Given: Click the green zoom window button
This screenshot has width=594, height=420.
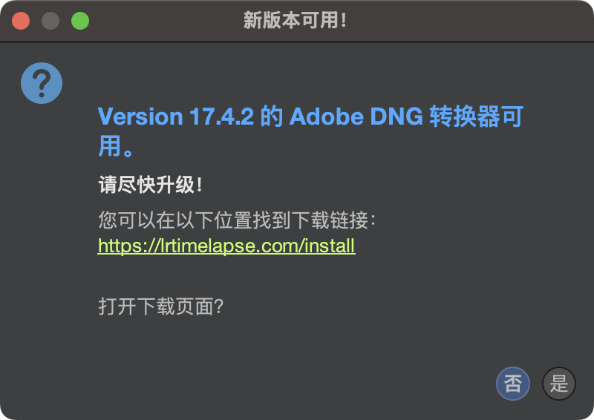Looking at the screenshot, I should (80, 21).
